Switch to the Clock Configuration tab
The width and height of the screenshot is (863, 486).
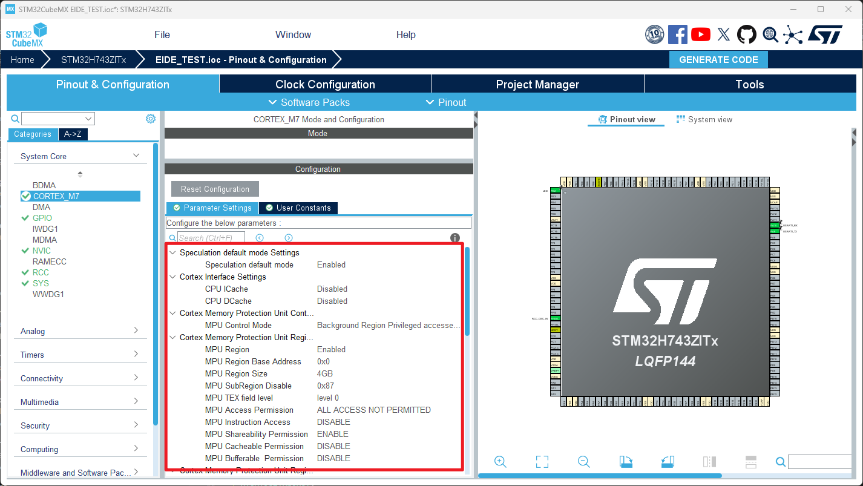[325, 84]
